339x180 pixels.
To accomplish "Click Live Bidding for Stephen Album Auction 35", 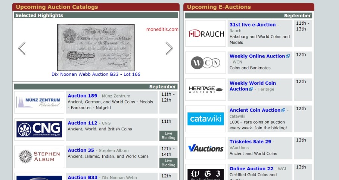I will pyautogui.click(x=168, y=162).
